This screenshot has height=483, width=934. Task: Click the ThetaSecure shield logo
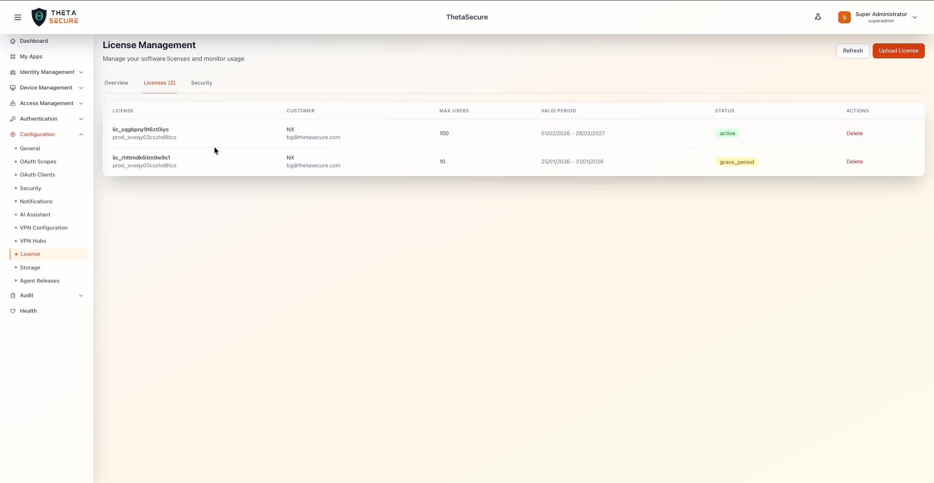(x=39, y=17)
